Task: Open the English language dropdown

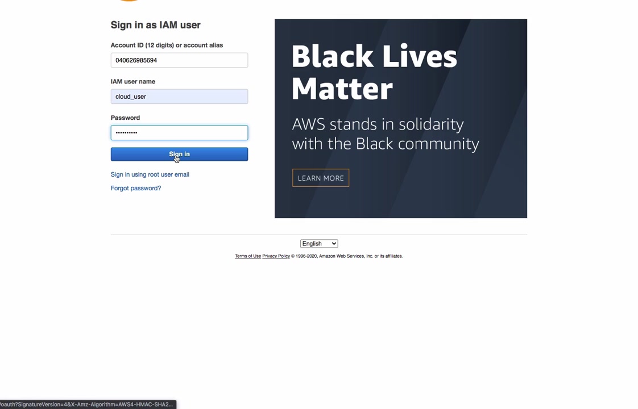Action: [319, 244]
